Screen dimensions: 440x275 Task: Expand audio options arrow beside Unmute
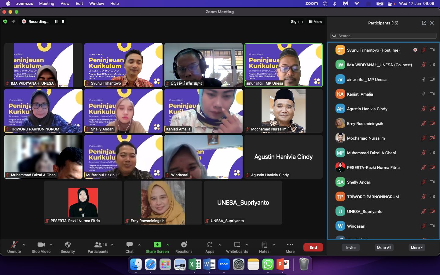click(x=24, y=245)
